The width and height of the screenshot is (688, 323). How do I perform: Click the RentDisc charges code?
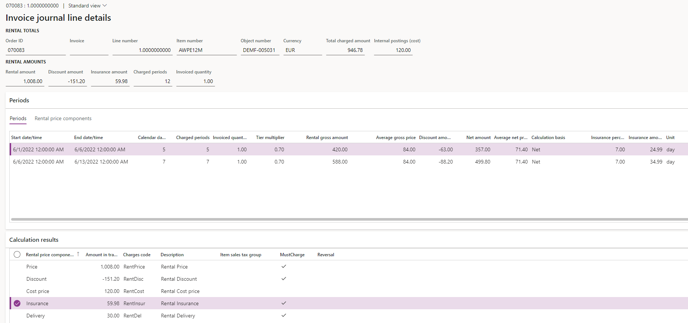134,279
